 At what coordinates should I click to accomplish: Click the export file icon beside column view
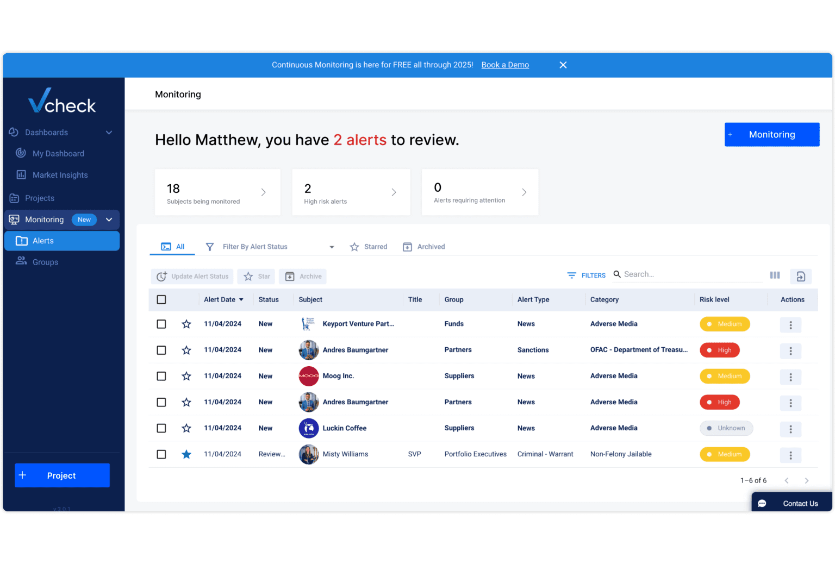pyautogui.click(x=801, y=277)
